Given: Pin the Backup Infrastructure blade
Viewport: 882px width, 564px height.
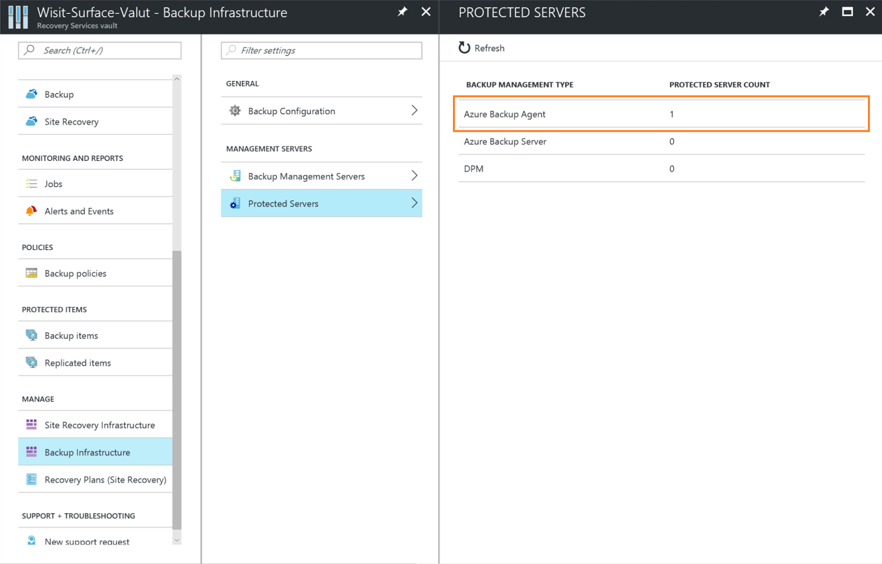Looking at the screenshot, I should click(402, 12).
